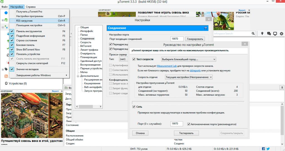Toggle Строка состояния menu option
This screenshot has width=285, height=151.
coord(39,40)
